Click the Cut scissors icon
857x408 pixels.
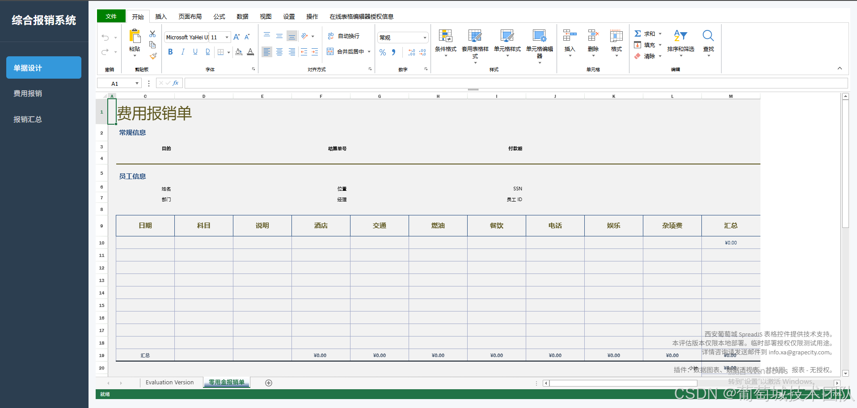tap(152, 34)
